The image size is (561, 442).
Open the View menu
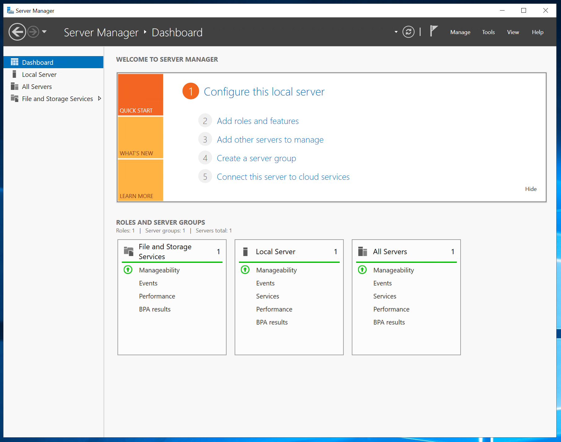pyautogui.click(x=513, y=32)
